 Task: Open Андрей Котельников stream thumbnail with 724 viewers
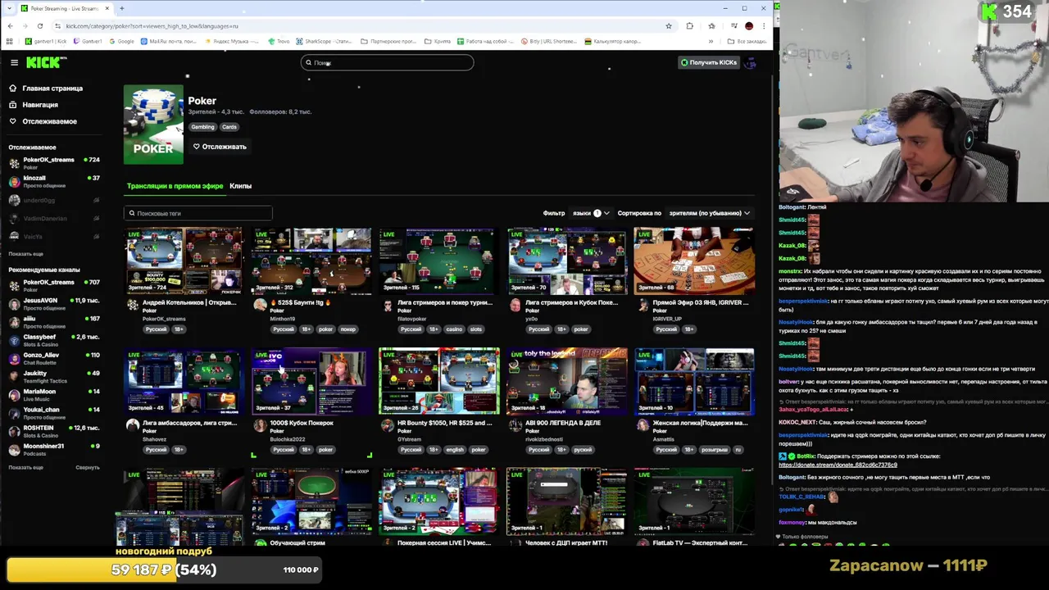click(x=184, y=261)
